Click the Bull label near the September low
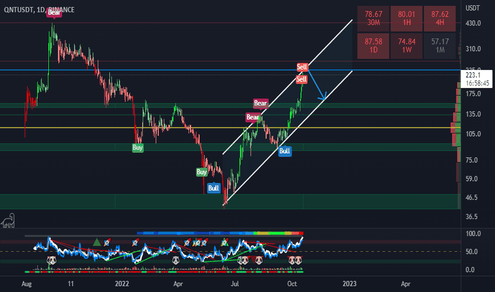495x292 pixels. [x=285, y=151]
